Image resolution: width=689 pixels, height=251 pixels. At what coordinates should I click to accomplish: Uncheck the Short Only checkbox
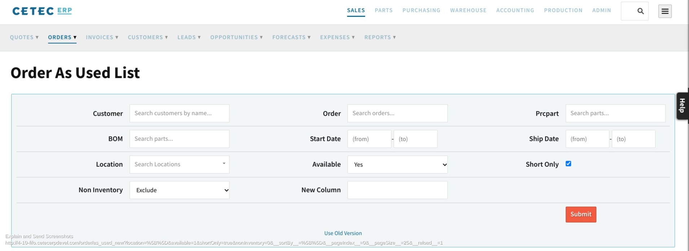click(569, 163)
